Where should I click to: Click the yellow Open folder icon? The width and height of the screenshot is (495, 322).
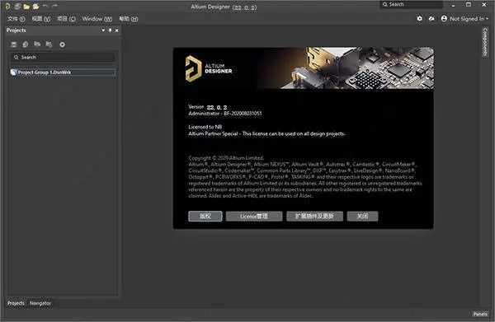point(26,7)
